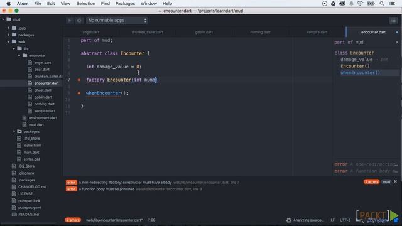Open the Wi-Fi status menu
Screen dimensions: 402x226
360,4
